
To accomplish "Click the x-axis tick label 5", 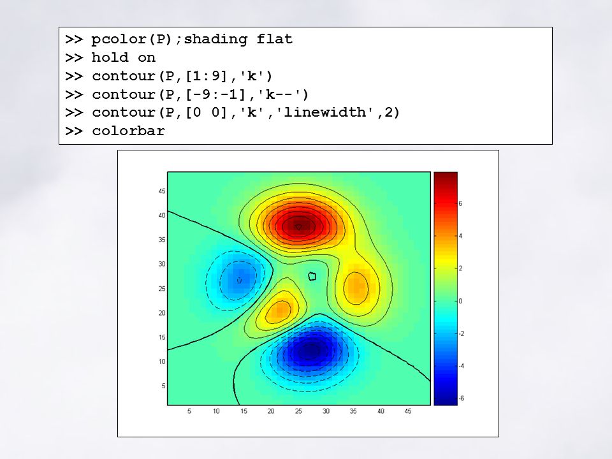I will click(189, 411).
